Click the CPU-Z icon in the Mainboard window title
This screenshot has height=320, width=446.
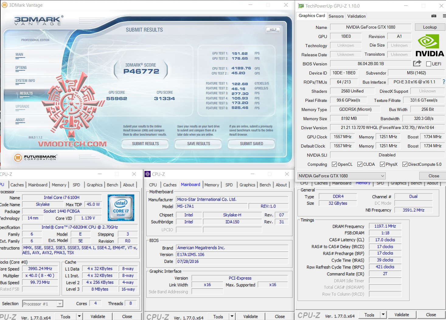148,174
